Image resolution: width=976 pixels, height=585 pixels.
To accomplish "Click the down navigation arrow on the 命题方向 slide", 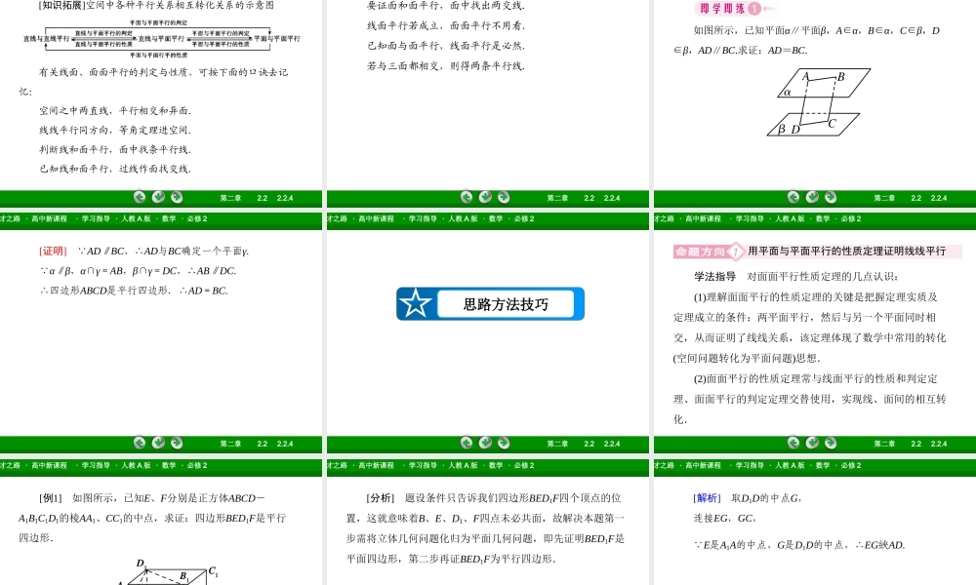I will point(811,443).
